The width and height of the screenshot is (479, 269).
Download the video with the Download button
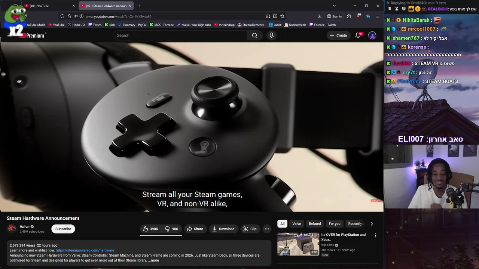pyautogui.click(x=223, y=229)
